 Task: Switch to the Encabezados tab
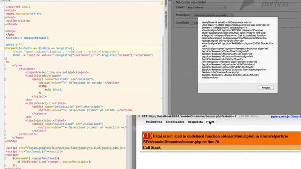click(x=175, y=122)
